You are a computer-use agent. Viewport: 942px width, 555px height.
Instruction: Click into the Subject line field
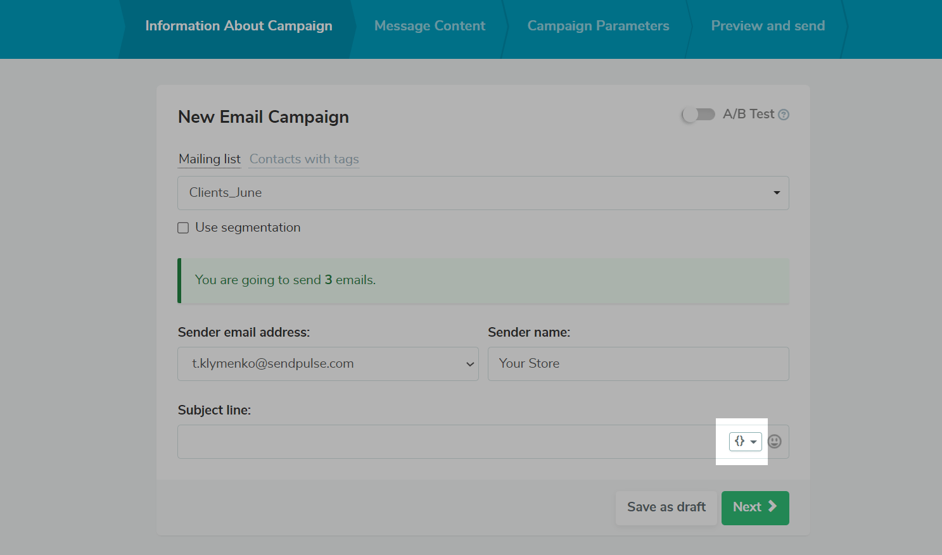443,442
